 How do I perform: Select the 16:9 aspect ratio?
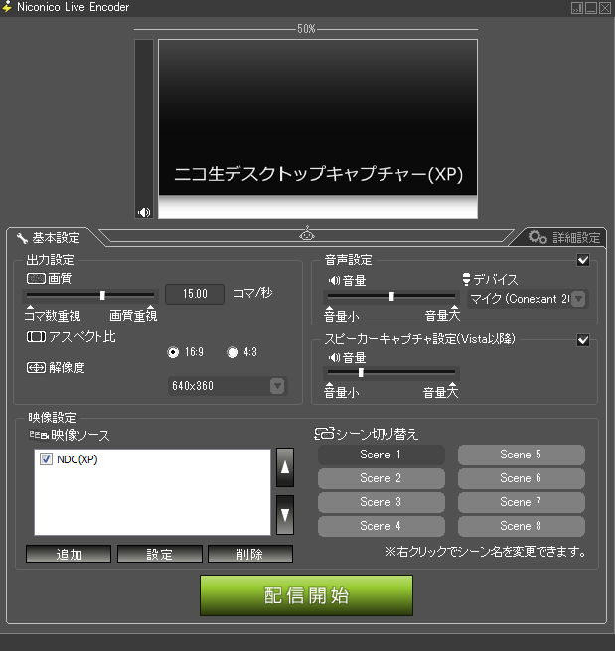coord(173,352)
